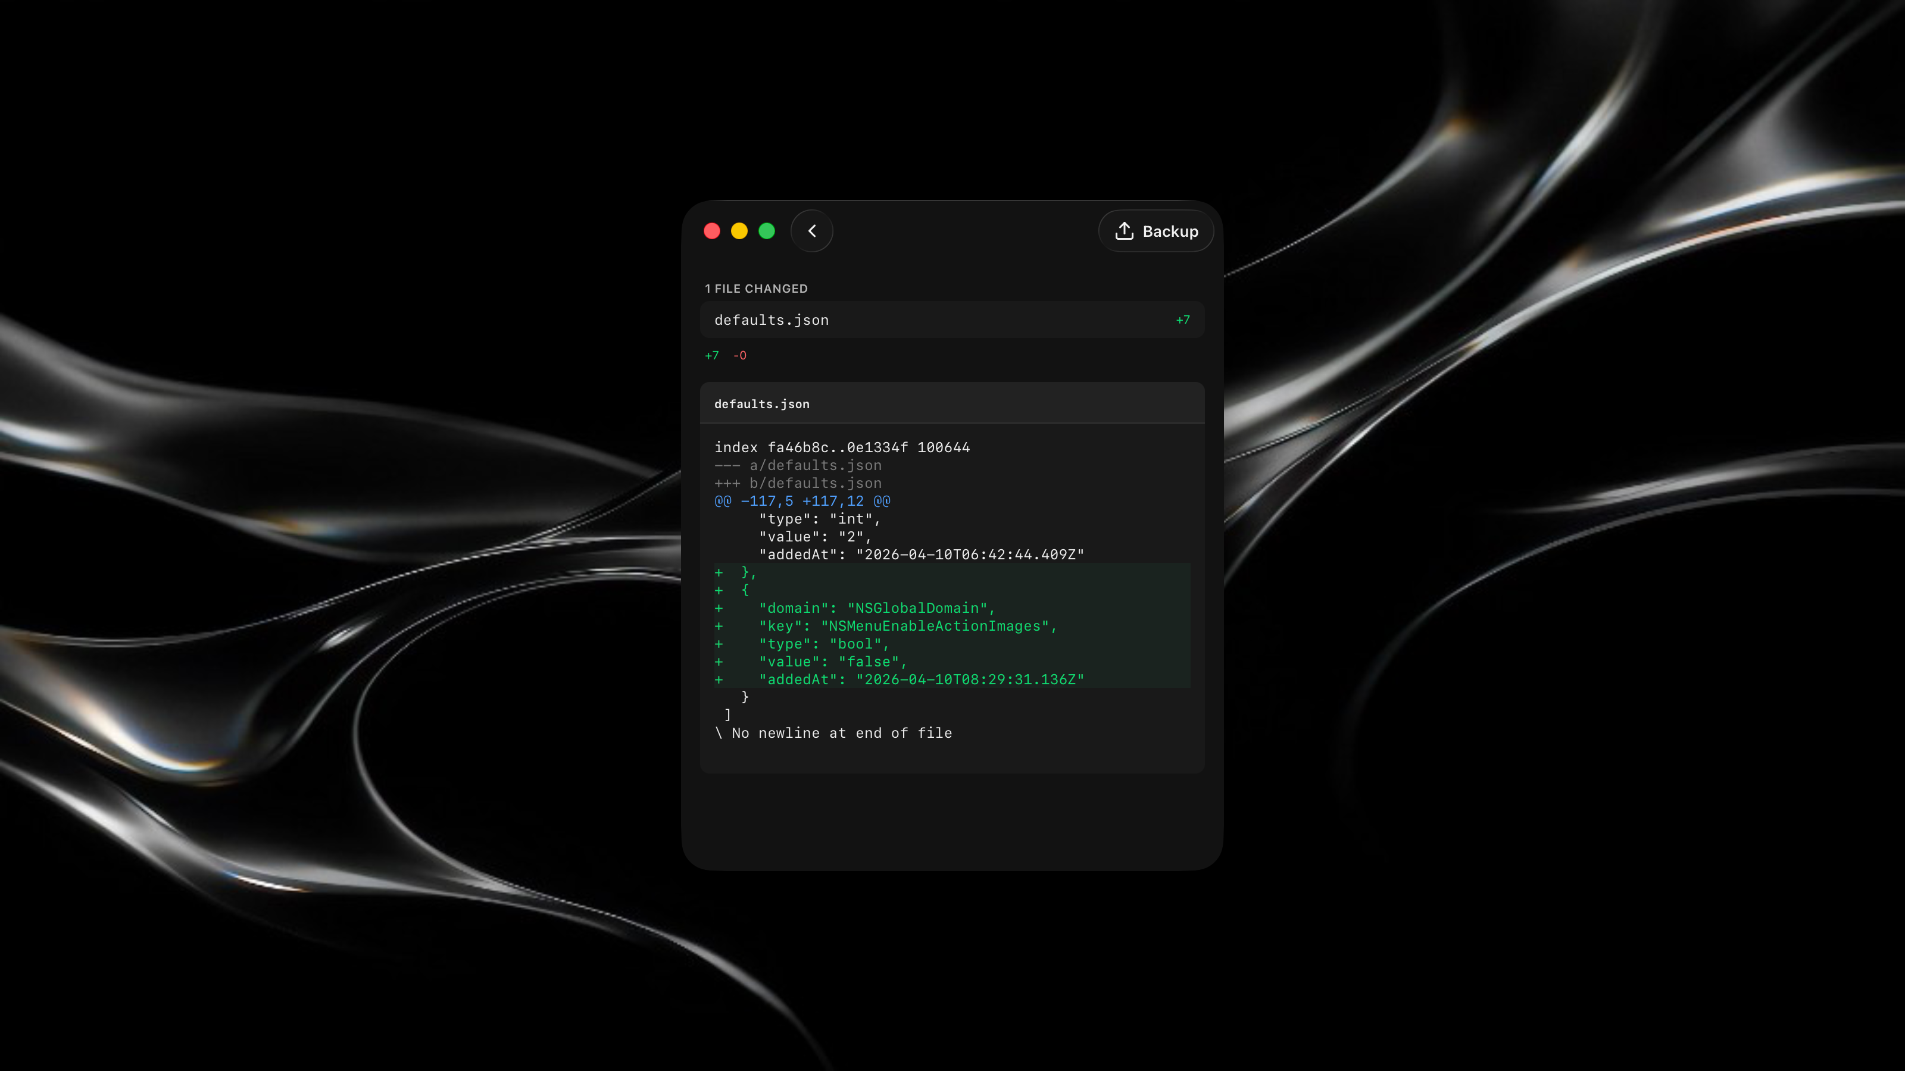Click the NSMenuEnableActionImages key line
Viewport: 1905px width, 1071px height.
(x=907, y=626)
